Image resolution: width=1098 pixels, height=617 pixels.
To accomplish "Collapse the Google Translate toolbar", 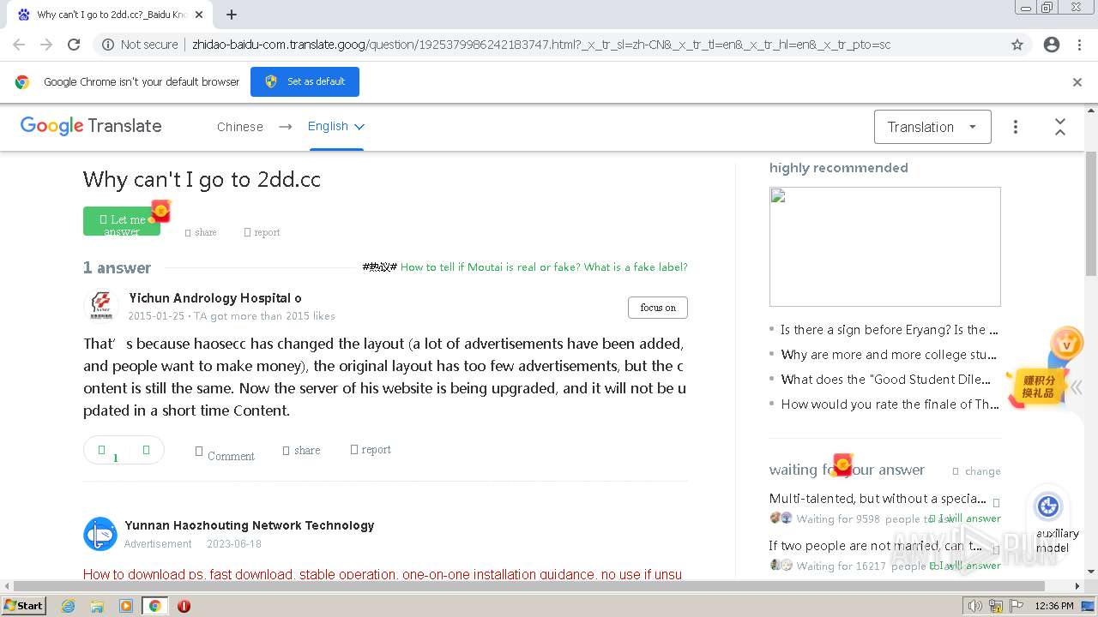I will click(1060, 127).
